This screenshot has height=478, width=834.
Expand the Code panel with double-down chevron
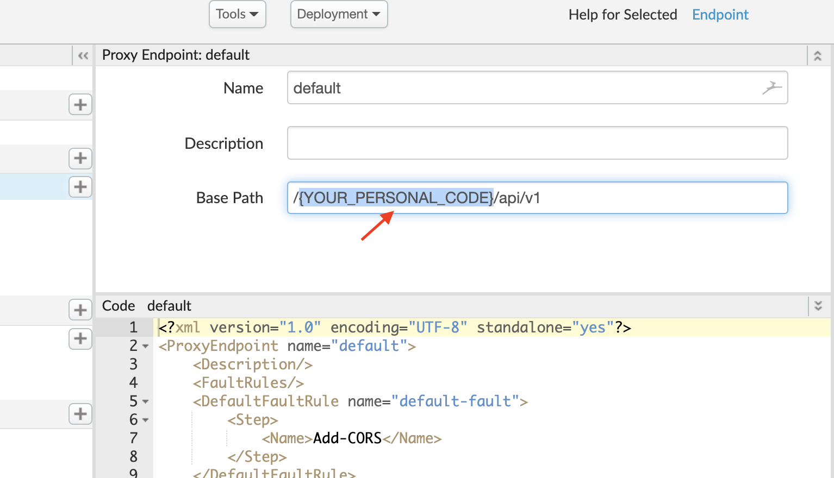[x=818, y=306]
